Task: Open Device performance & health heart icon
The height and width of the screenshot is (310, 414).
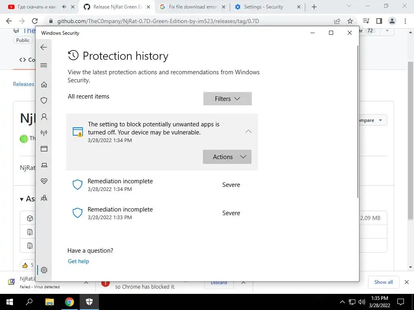Action: point(44,181)
